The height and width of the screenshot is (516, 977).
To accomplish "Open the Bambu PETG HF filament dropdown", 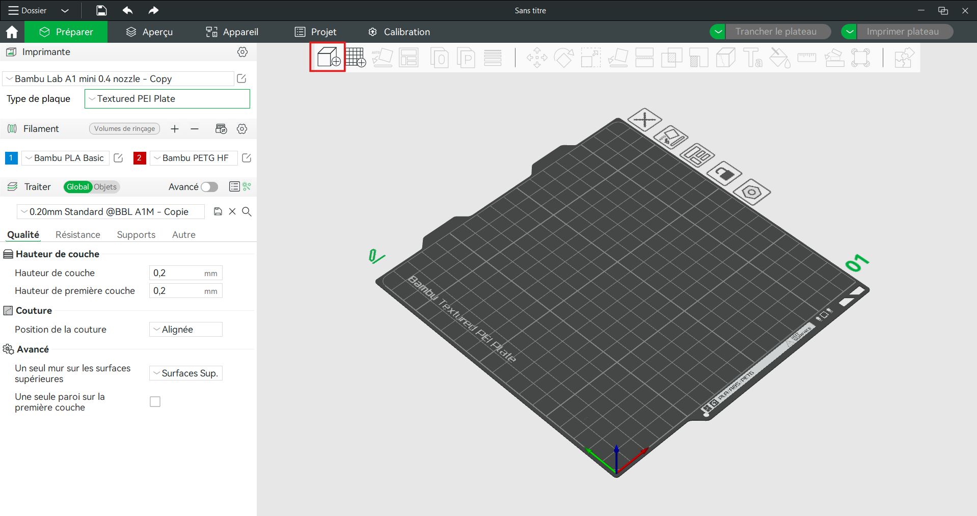I will [194, 158].
